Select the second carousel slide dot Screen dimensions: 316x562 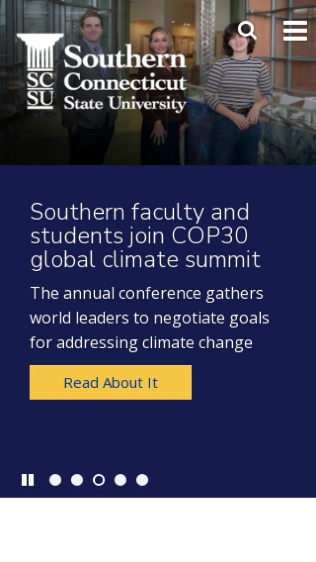click(x=77, y=480)
